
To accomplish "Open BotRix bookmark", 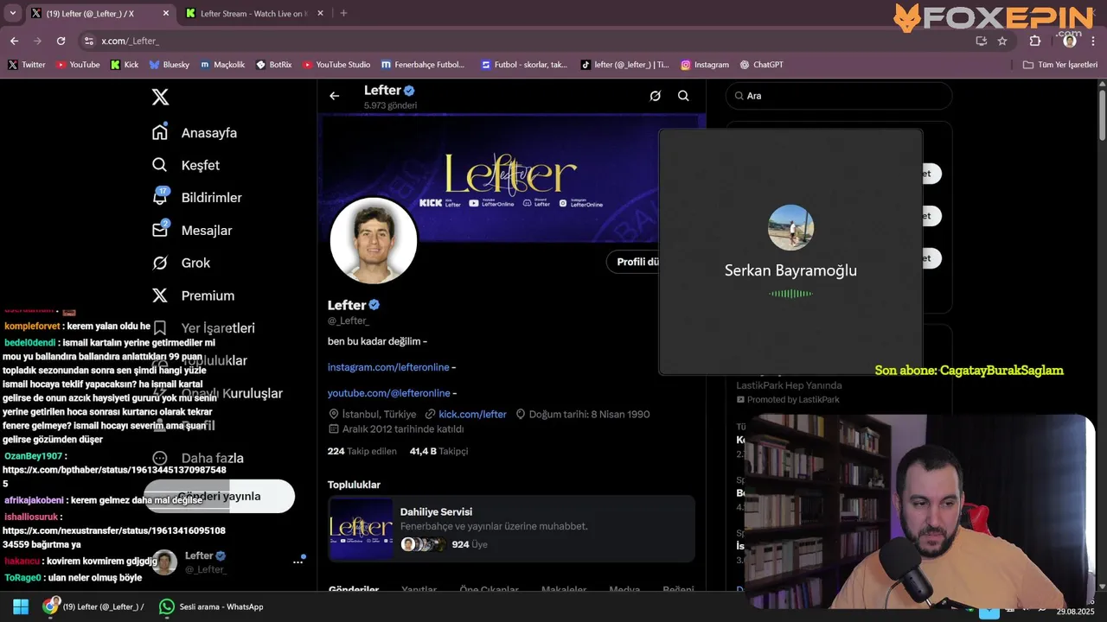I will [274, 65].
